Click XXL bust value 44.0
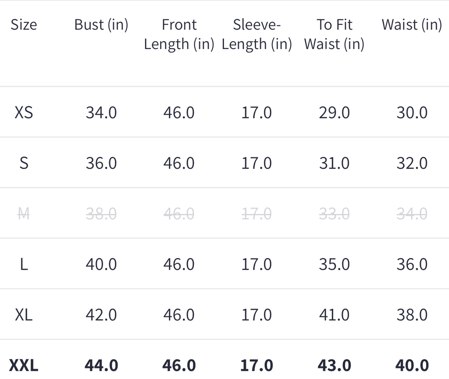 (x=101, y=365)
